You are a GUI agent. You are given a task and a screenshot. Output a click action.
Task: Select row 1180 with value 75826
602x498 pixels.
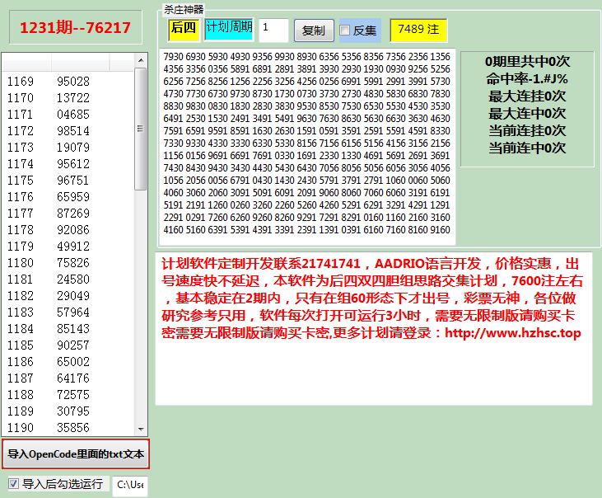[x=68, y=263]
